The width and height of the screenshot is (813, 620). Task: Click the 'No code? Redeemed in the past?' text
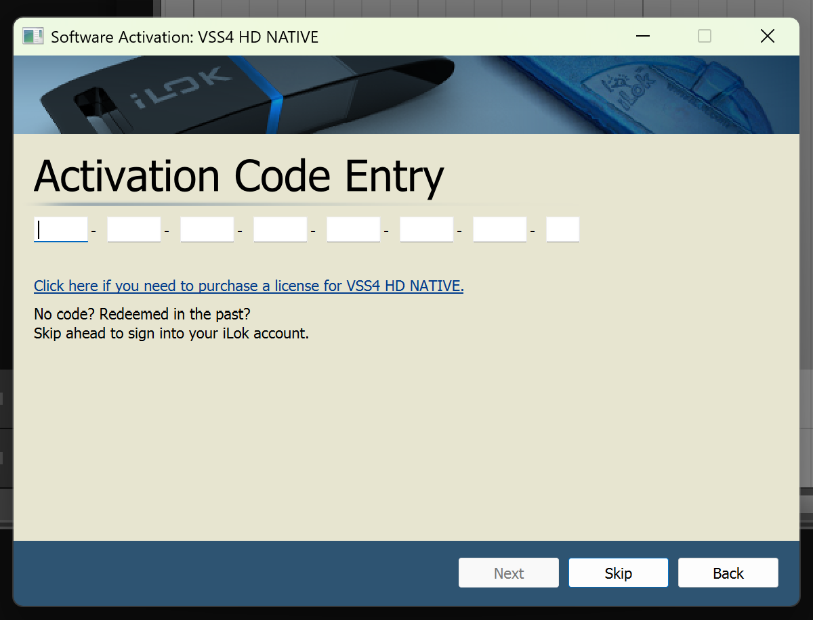pos(142,315)
